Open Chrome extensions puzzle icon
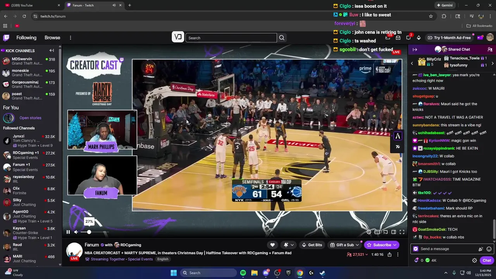This screenshot has height=279, width=496. click(x=444, y=16)
